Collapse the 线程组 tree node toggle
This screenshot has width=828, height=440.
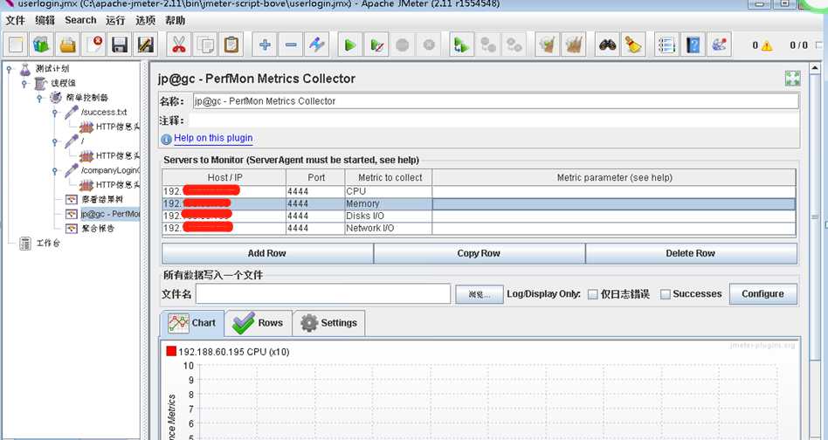click(x=24, y=83)
